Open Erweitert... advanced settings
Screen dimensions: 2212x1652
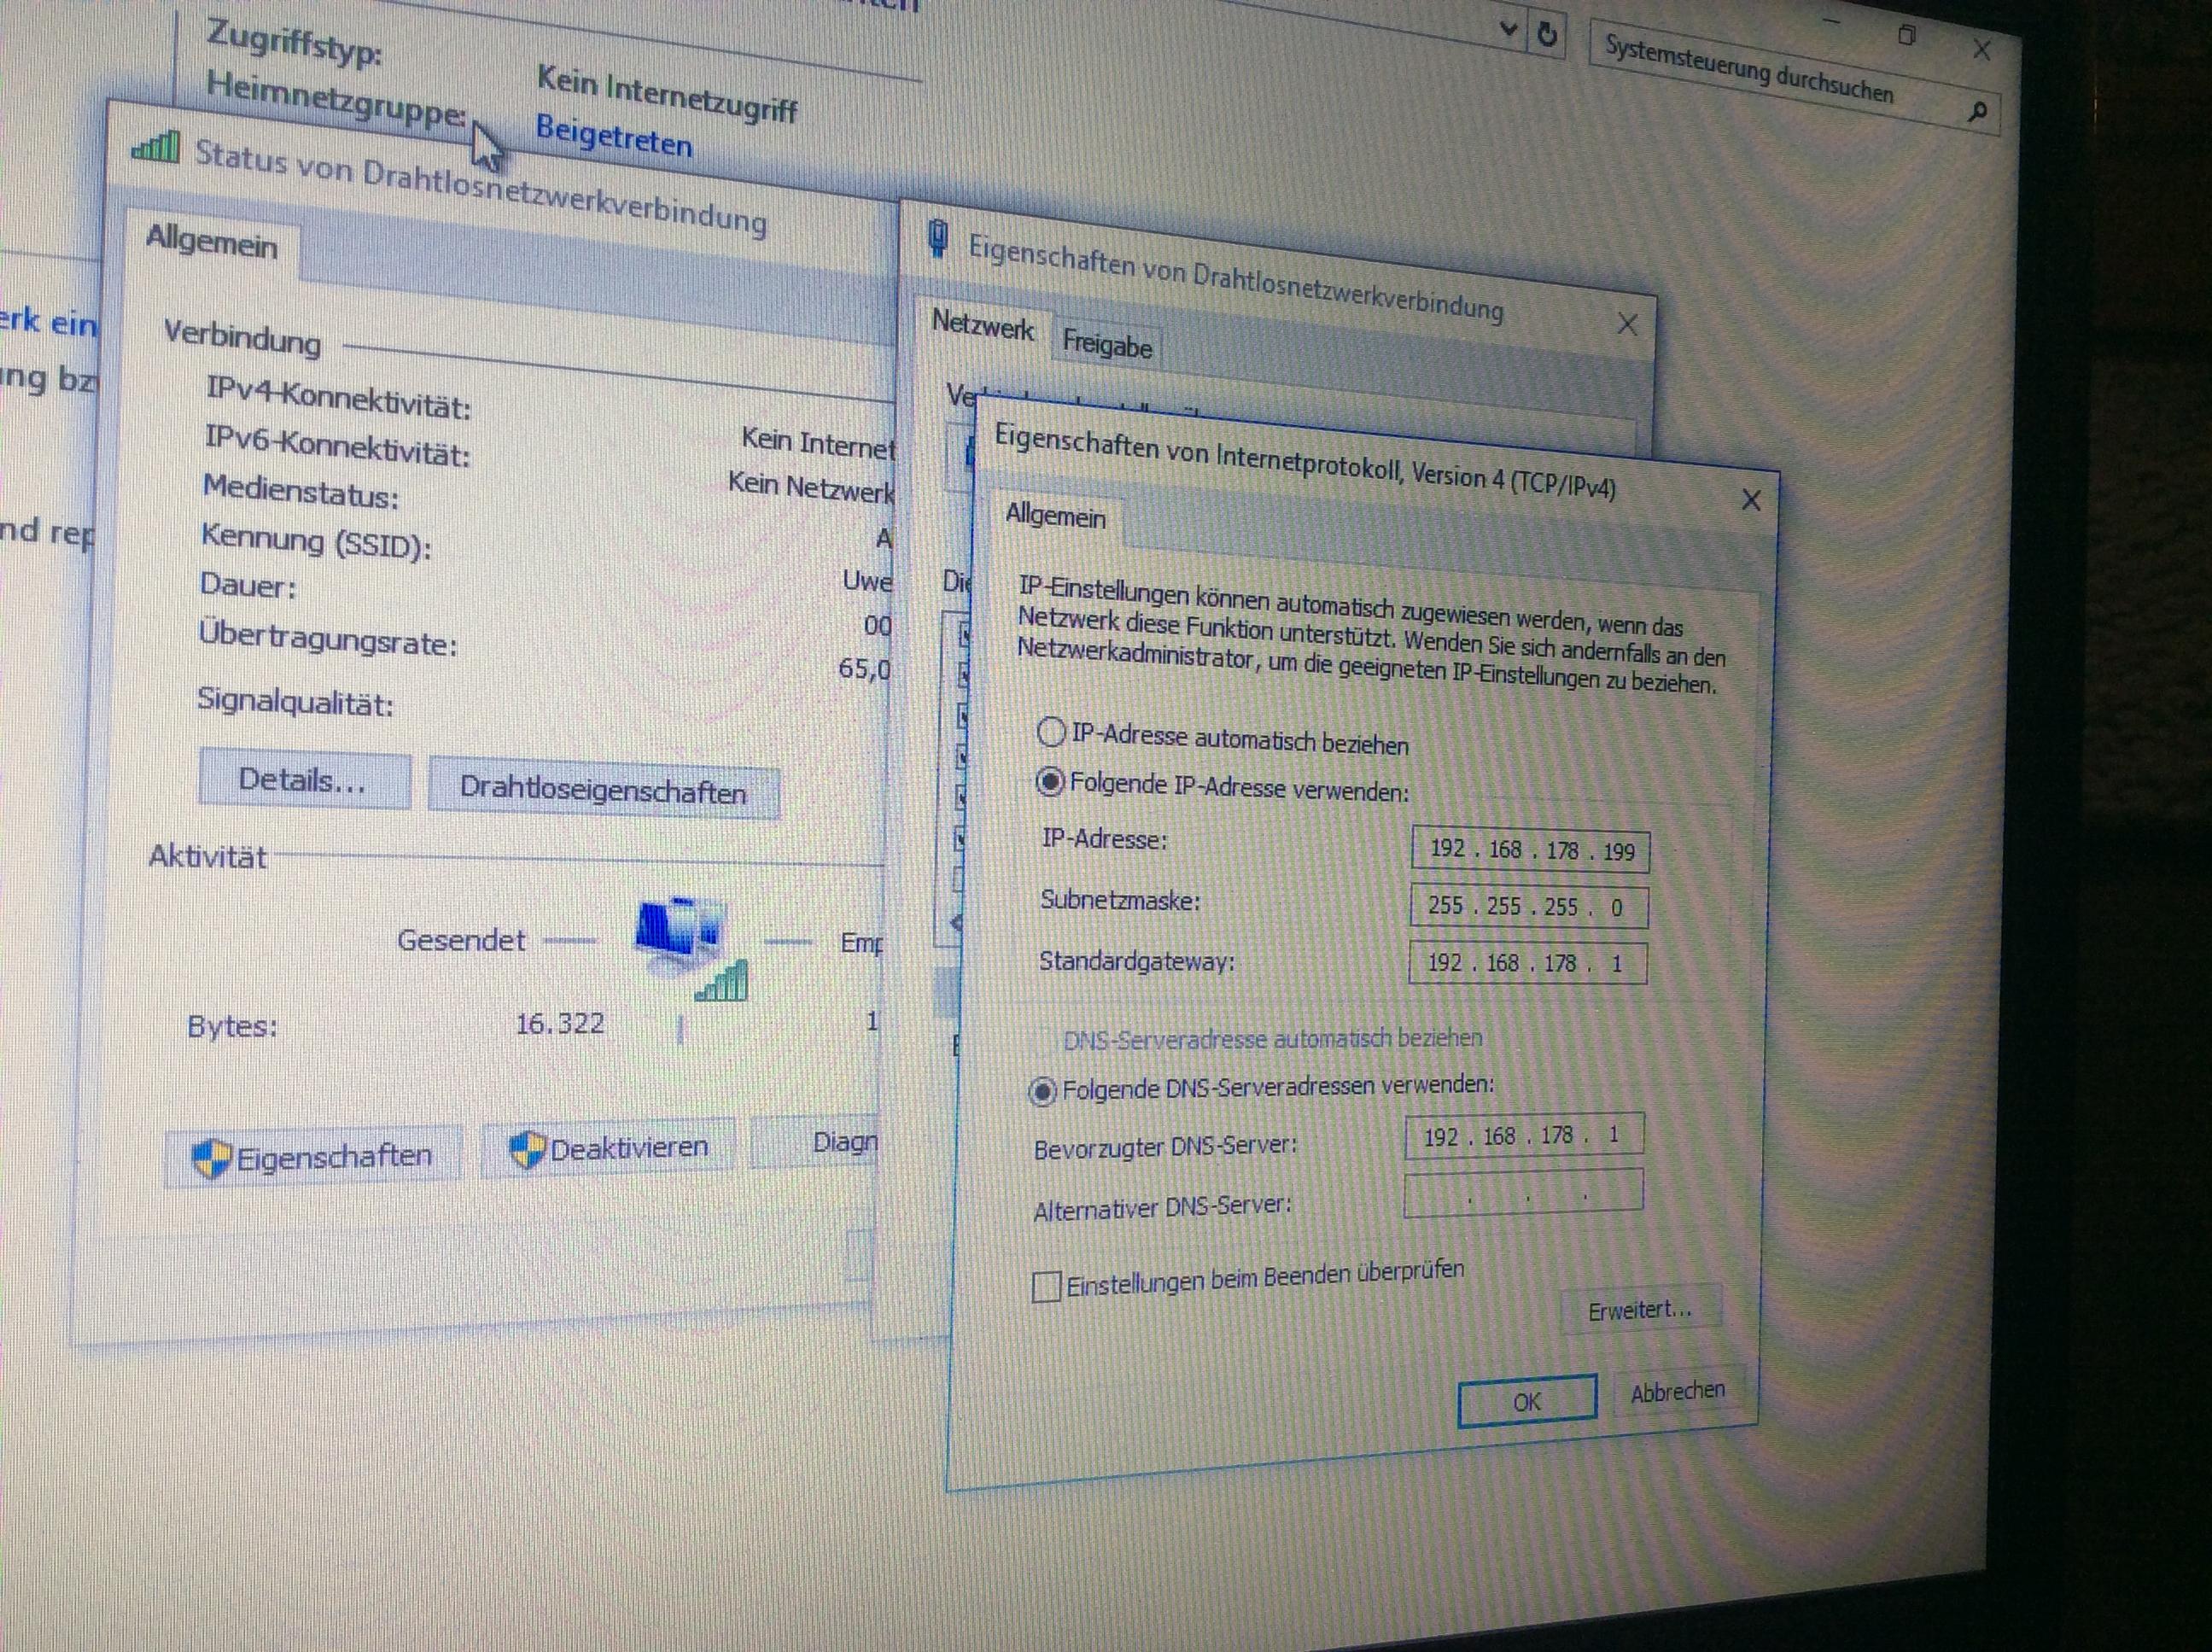pos(1639,1310)
